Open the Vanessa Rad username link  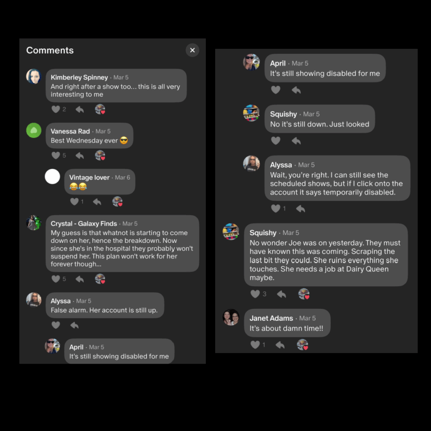point(70,131)
